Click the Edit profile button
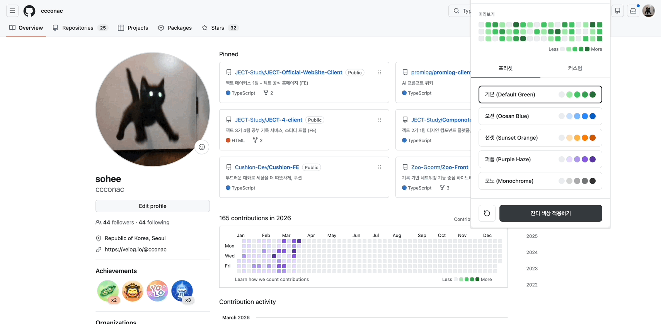Image resolution: width=661 pixels, height=324 pixels. click(153, 206)
